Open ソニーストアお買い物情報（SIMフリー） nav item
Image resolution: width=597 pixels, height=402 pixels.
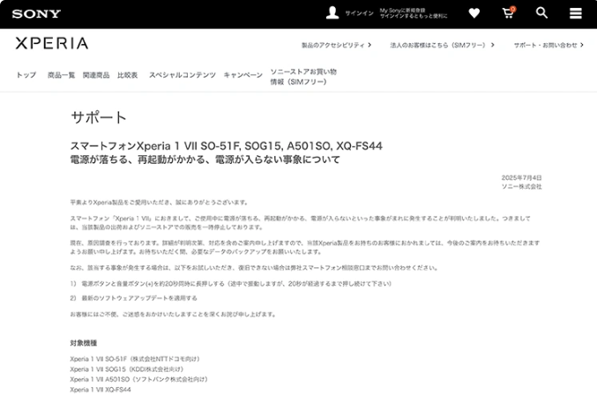point(303,77)
